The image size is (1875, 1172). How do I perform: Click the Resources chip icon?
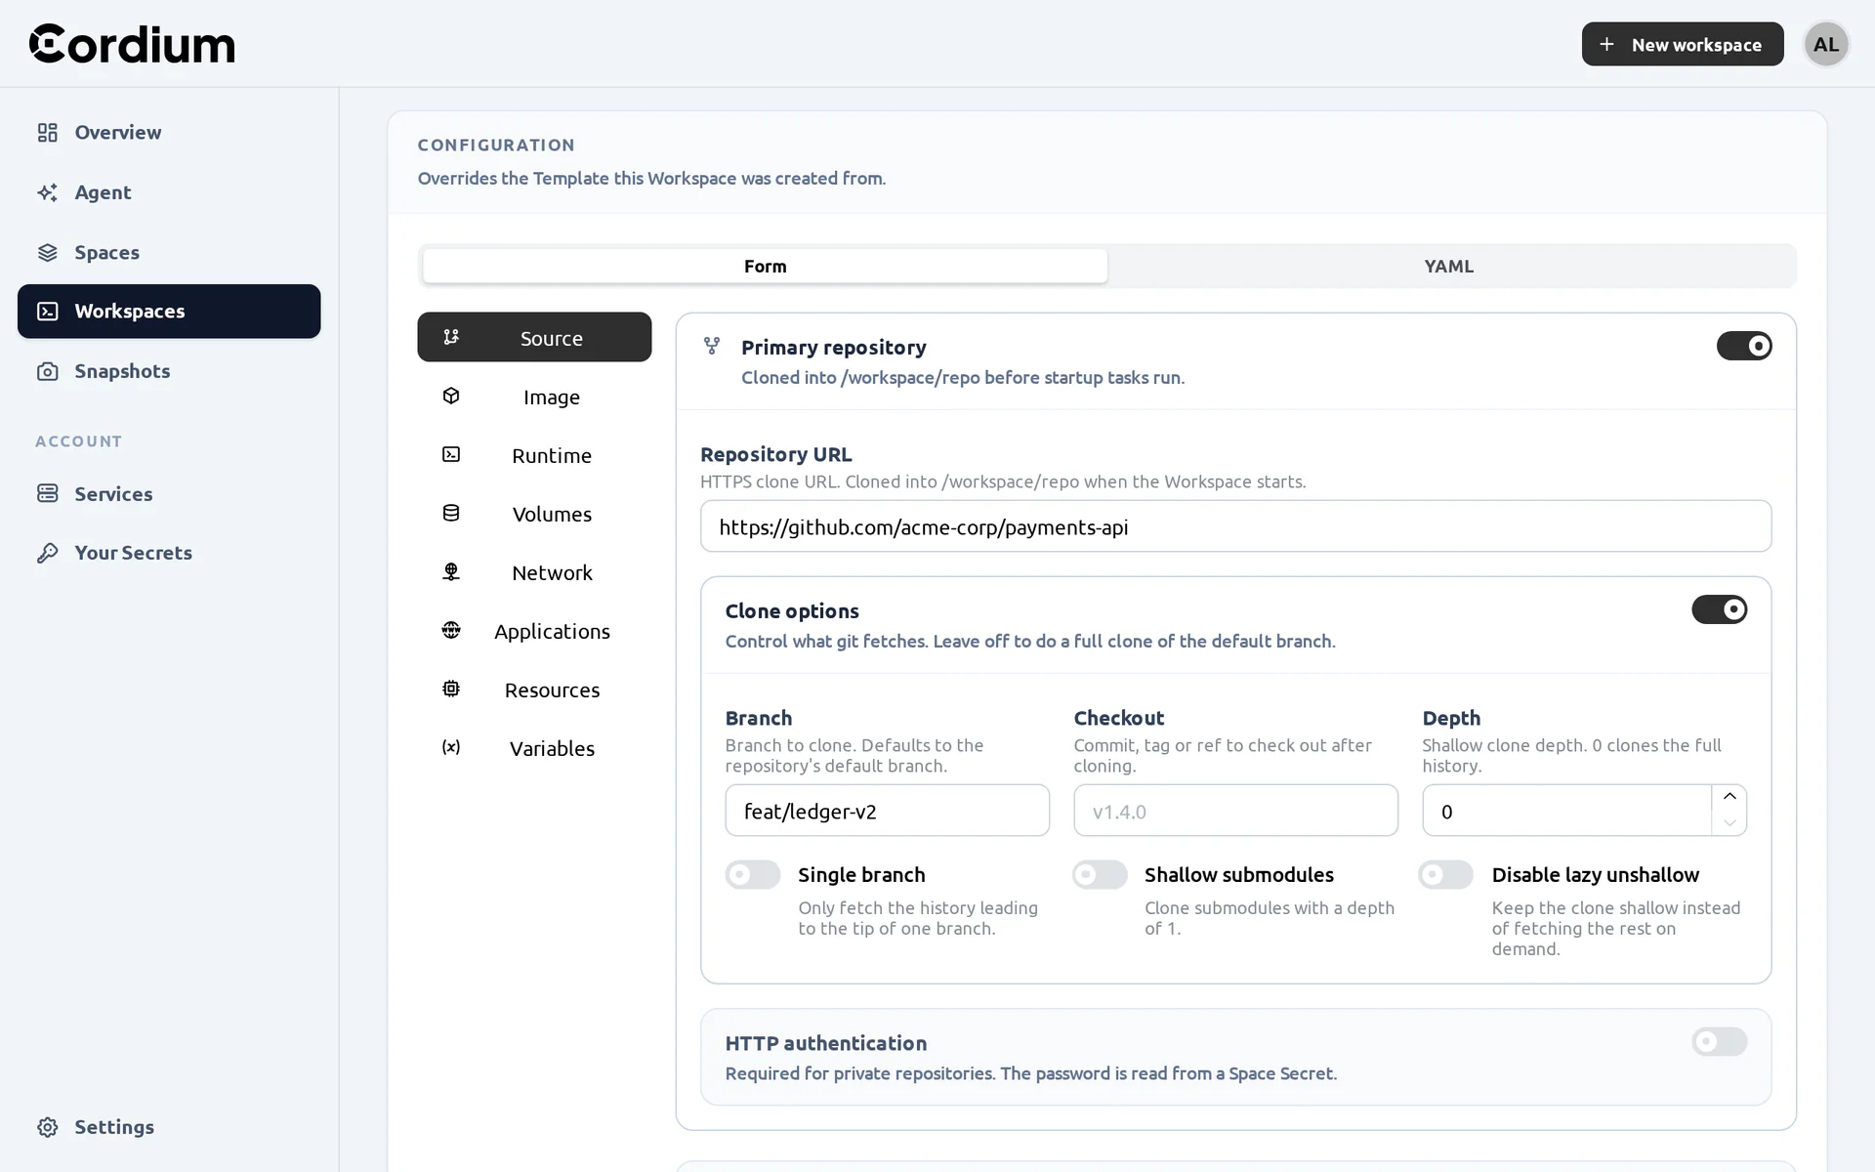click(451, 689)
